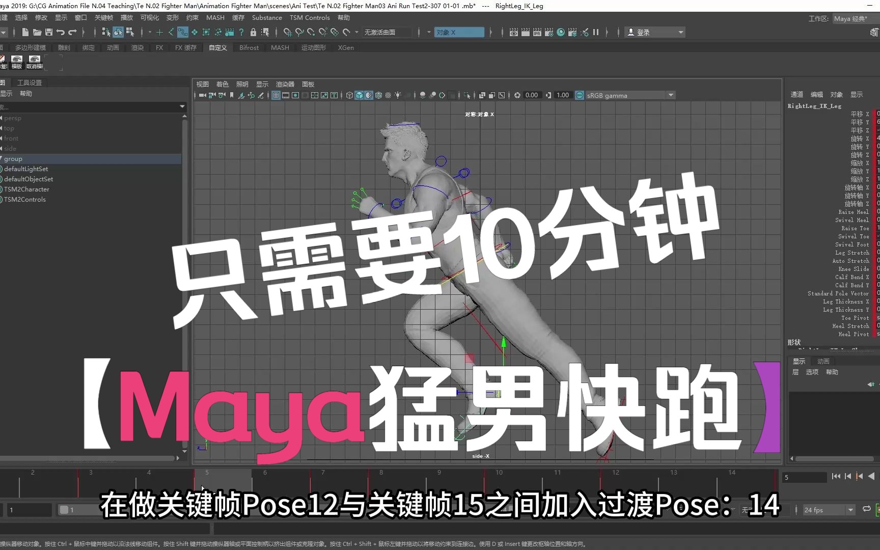
Task: Switch to the 工具设置 panel tab
Action: click(x=30, y=82)
